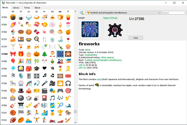Screen dimensions: 187x125
Task: Select the sparkler emoji next to fireworks
Action: 68,54
